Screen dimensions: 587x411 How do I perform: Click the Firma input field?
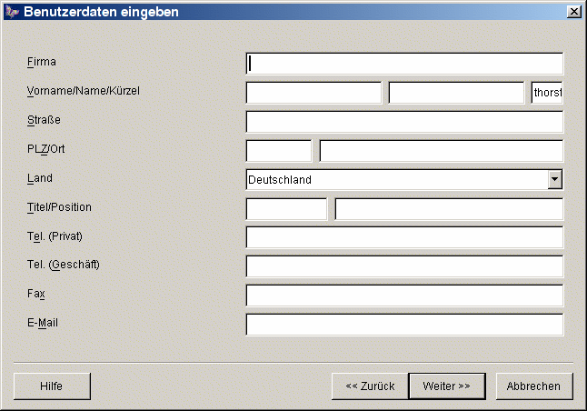point(404,64)
